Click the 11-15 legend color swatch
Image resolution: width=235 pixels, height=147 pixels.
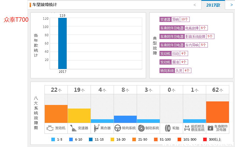pos(91,140)
